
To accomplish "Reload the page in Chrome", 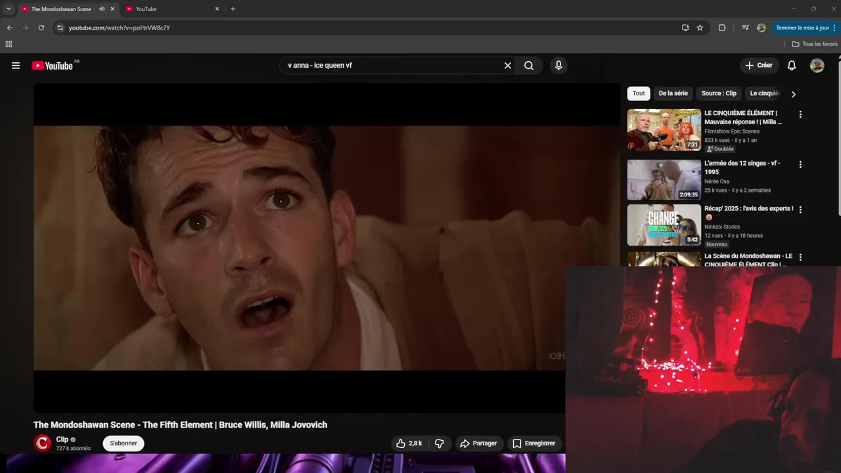I will coord(41,28).
